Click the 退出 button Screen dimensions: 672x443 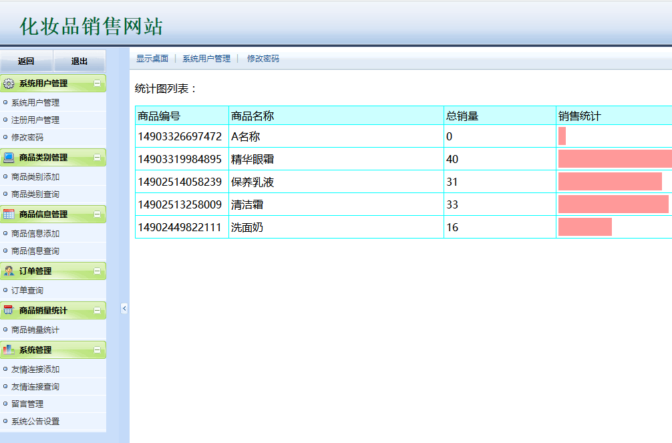pyautogui.click(x=79, y=61)
